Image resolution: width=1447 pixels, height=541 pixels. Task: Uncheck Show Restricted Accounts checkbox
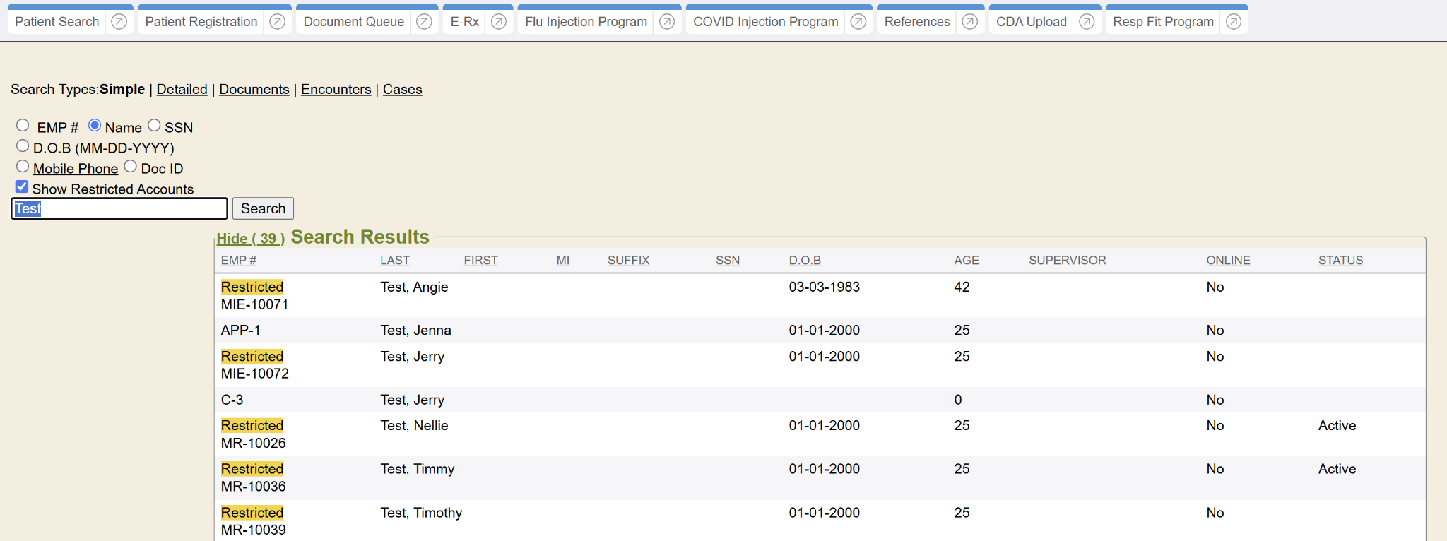click(x=22, y=187)
